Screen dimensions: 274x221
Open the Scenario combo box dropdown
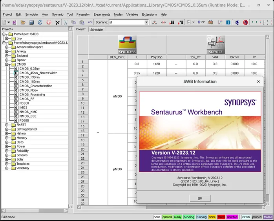tap(146, 22)
